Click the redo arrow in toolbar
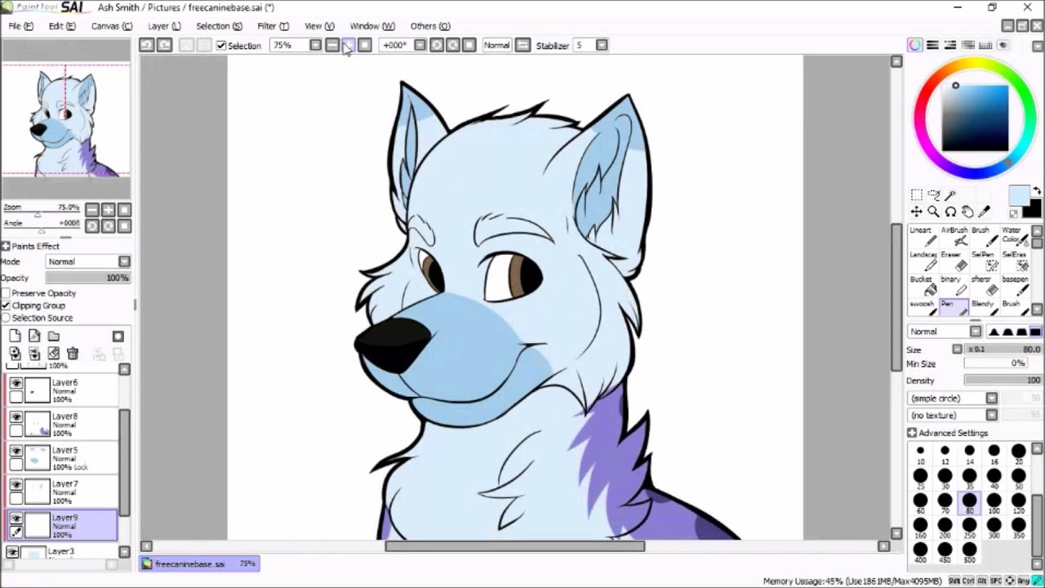This screenshot has height=588, width=1045. (164, 45)
